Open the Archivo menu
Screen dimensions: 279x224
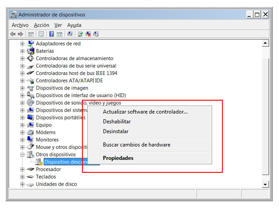(x=20, y=25)
